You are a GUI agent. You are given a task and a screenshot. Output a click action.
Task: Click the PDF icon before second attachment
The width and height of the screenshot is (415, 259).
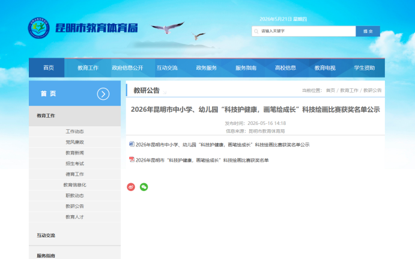[x=132, y=159]
